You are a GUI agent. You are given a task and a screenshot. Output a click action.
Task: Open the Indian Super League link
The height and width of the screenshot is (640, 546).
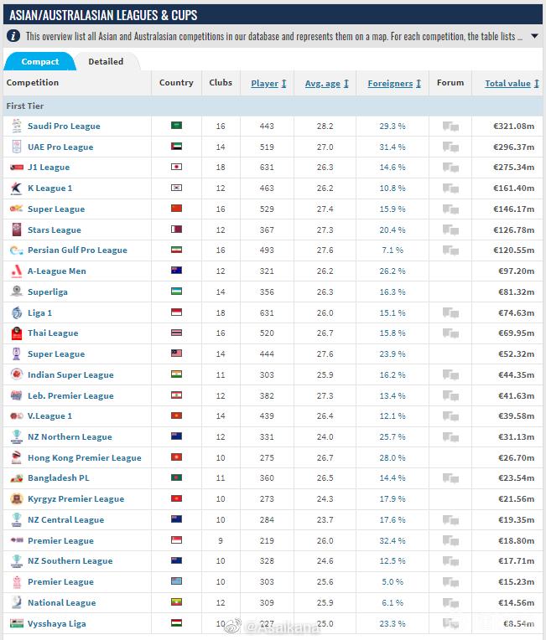click(70, 374)
